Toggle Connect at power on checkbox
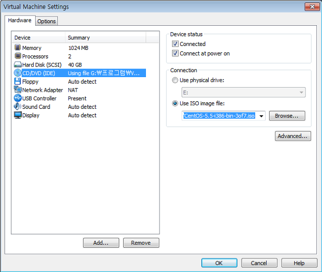This screenshot has height=272, width=322. 175,53
